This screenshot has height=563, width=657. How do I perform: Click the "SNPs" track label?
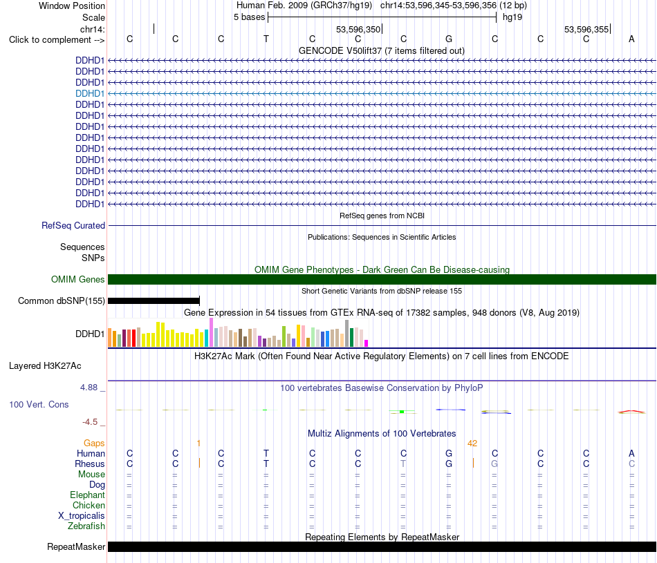pos(93,258)
